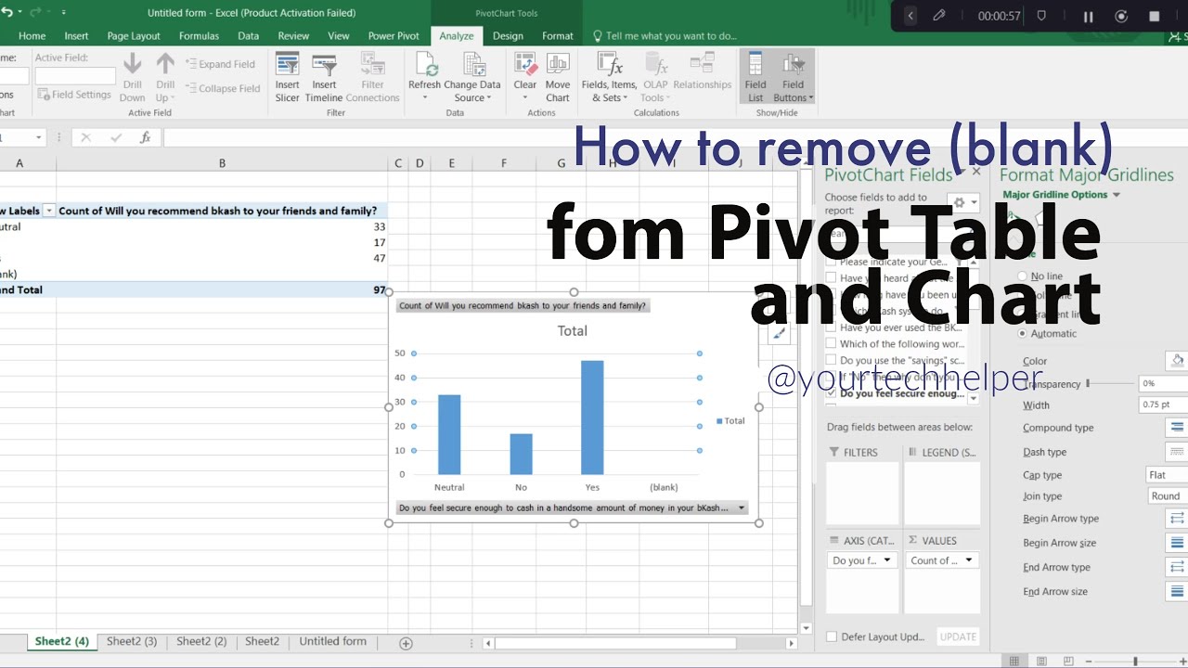
Task: Open the End Arrow size dropdown
Action: (1177, 591)
